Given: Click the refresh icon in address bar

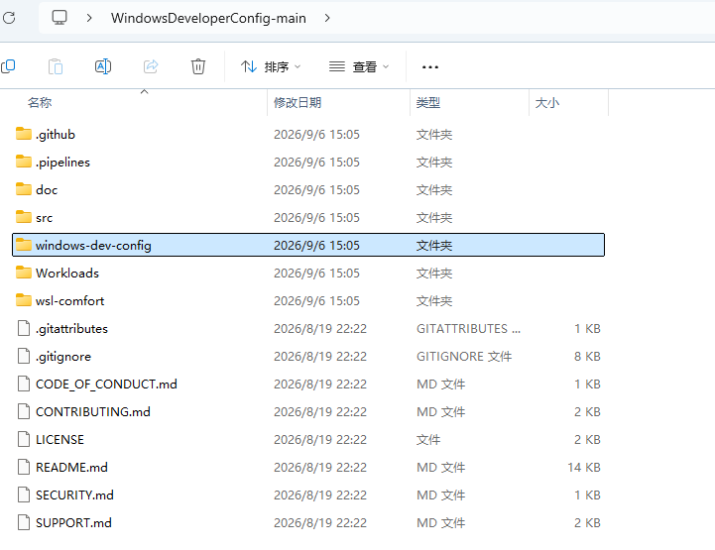Looking at the screenshot, I should click(x=9, y=18).
